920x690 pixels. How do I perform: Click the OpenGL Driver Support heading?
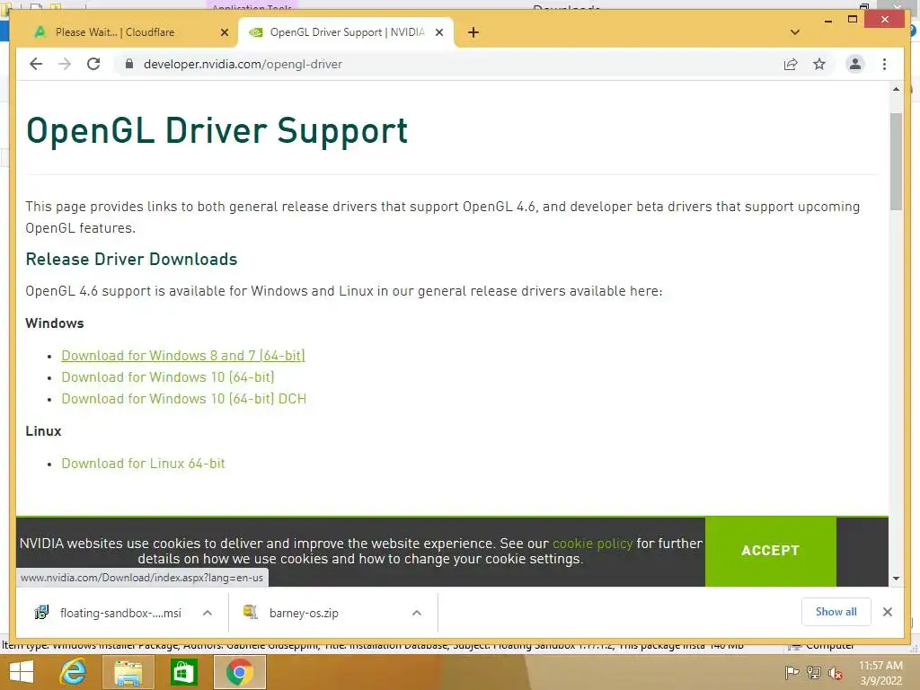coord(217,130)
